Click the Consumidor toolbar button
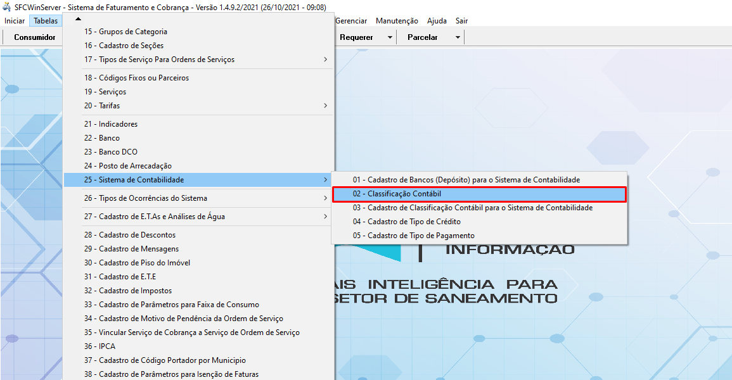 point(35,37)
